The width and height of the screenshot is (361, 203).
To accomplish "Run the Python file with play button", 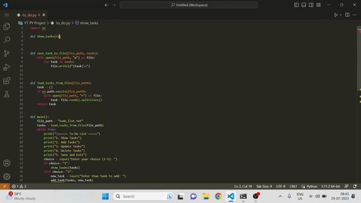I will (336, 15).
